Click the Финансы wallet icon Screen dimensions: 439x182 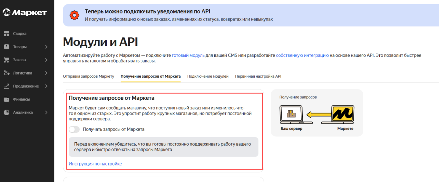(6, 99)
